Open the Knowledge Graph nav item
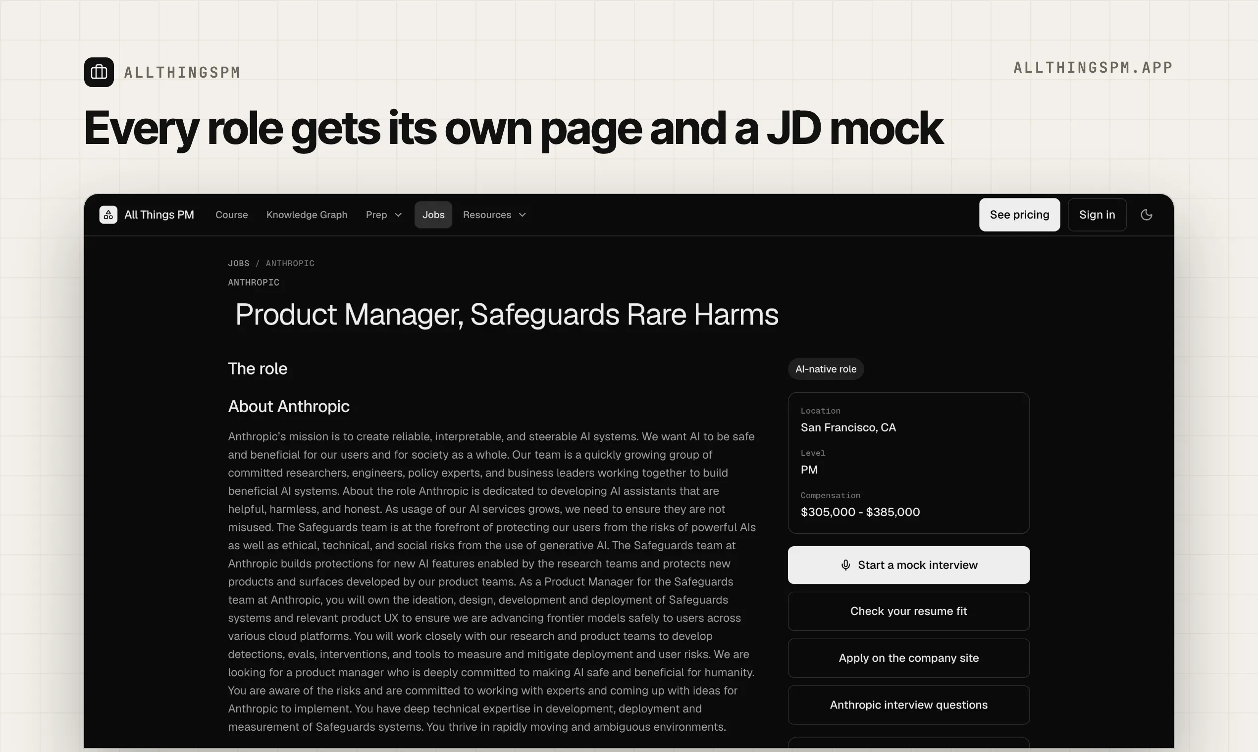The width and height of the screenshot is (1258, 752). (x=307, y=215)
